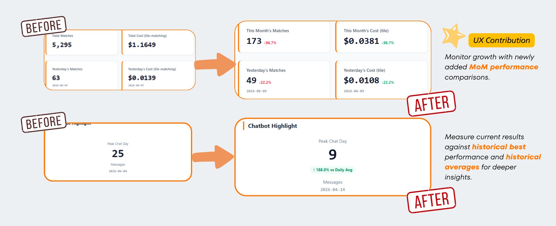Click the red 22.2% matches indicator
The image size is (556, 226).
[265, 82]
